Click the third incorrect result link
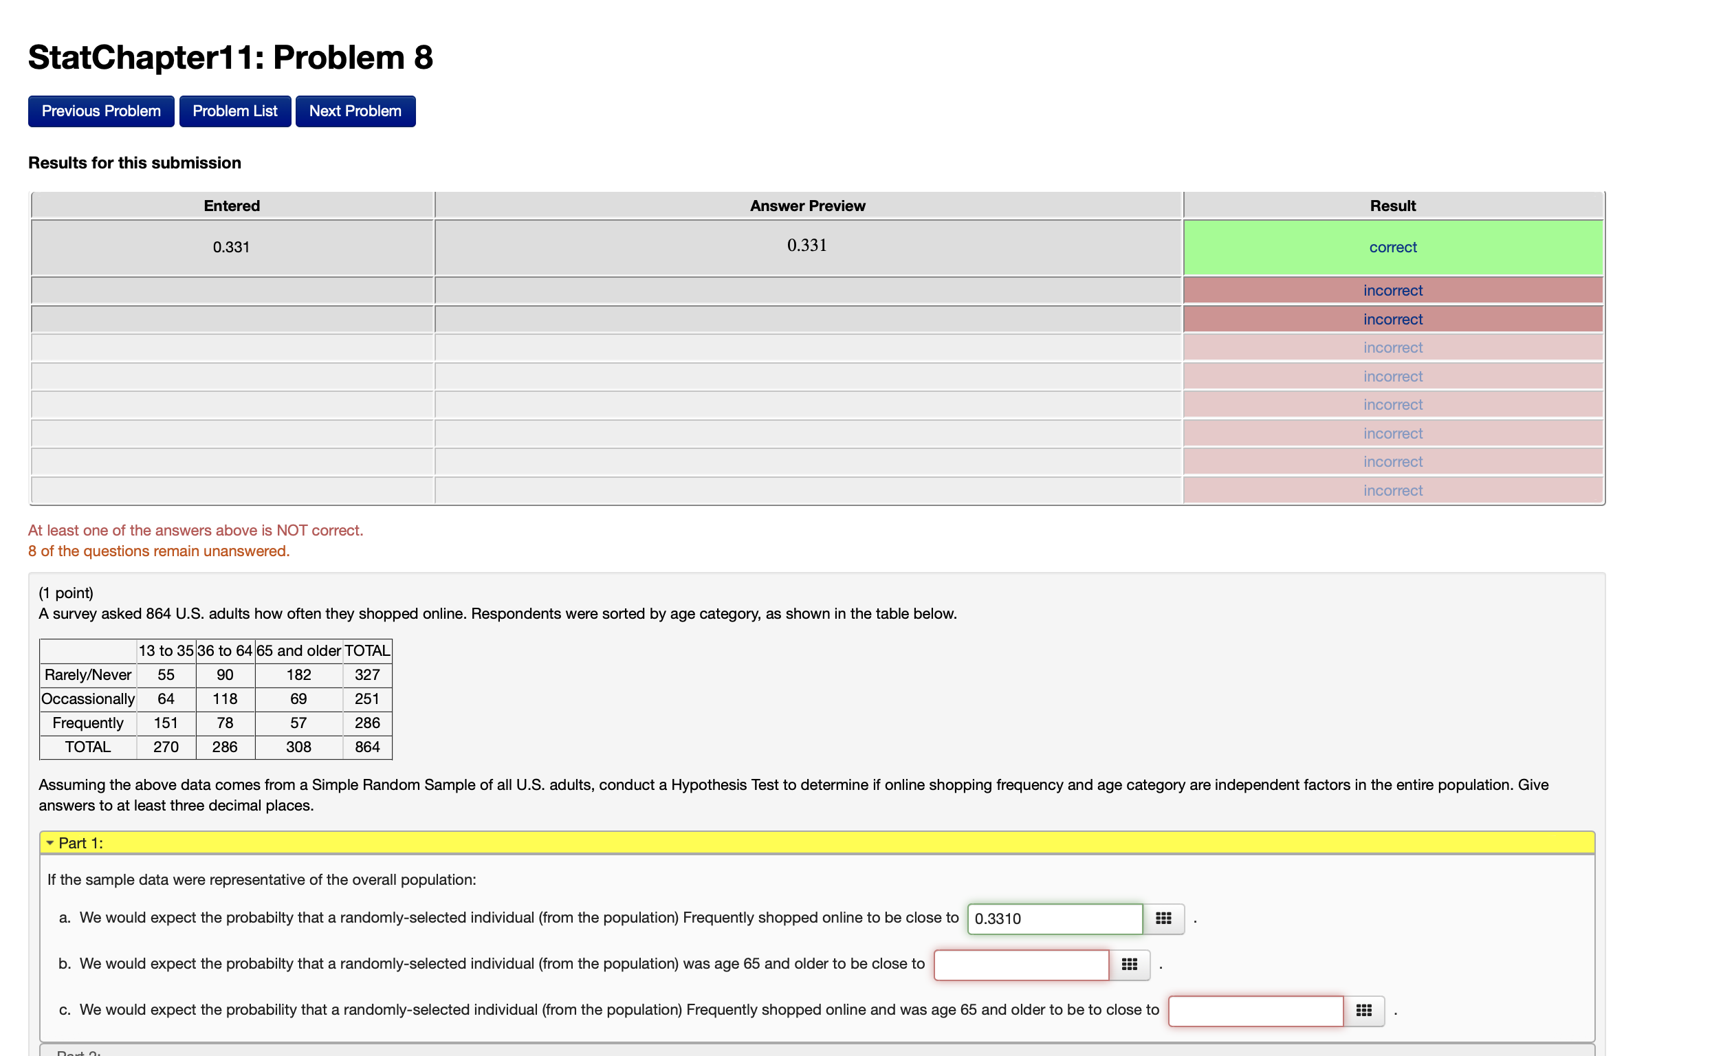The width and height of the screenshot is (1723, 1056). coord(1392,348)
